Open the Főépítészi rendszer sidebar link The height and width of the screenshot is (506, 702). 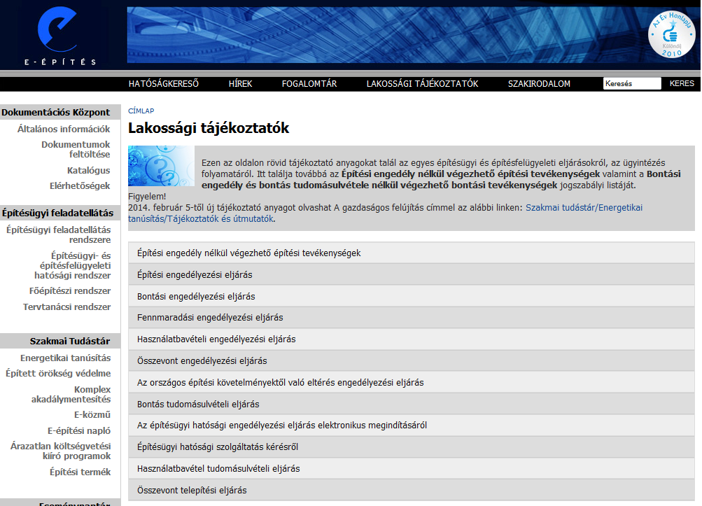coord(70,291)
